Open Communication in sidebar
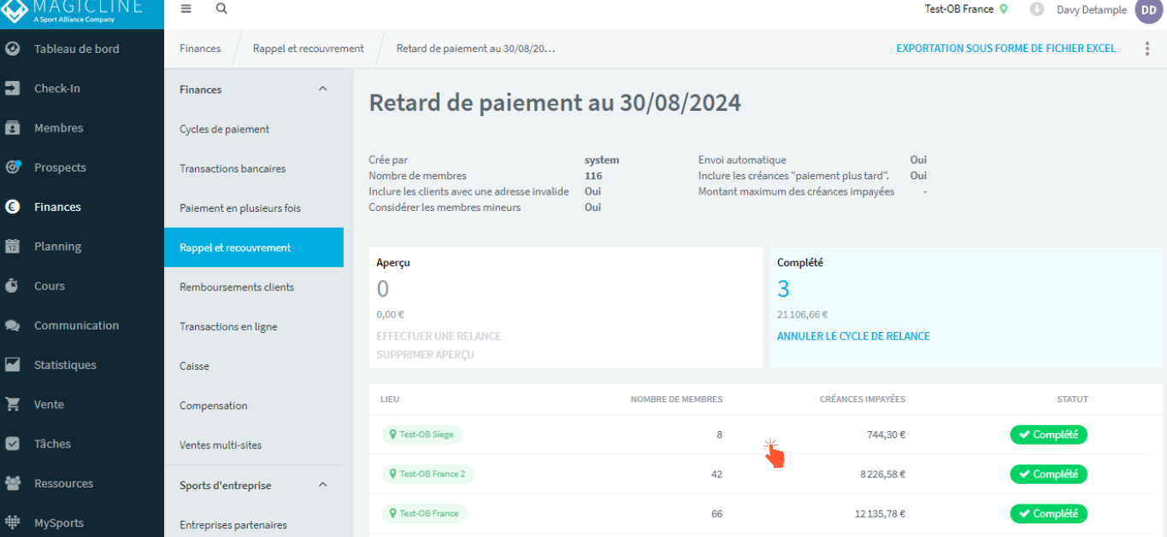The width and height of the screenshot is (1167, 537). pyautogui.click(x=77, y=325)
